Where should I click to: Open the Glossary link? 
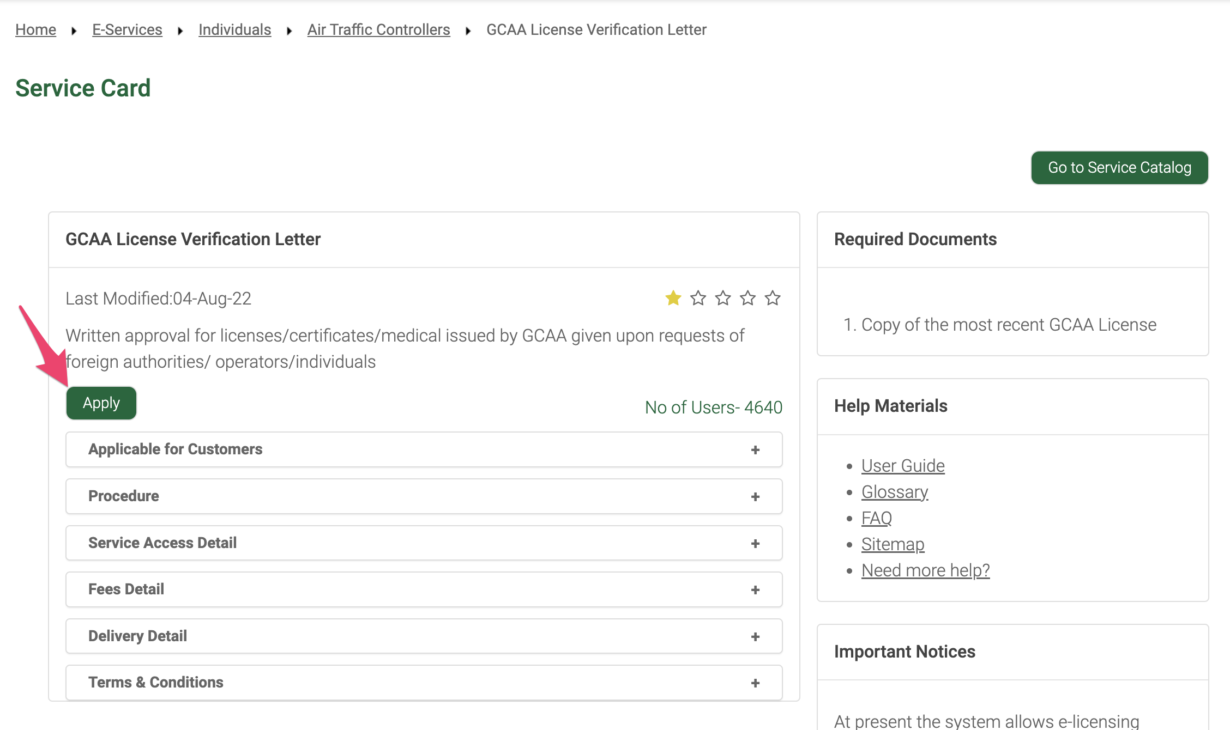click(895, 492)
